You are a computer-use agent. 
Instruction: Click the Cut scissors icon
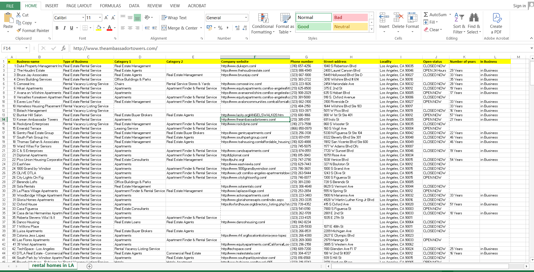(19, 15)
